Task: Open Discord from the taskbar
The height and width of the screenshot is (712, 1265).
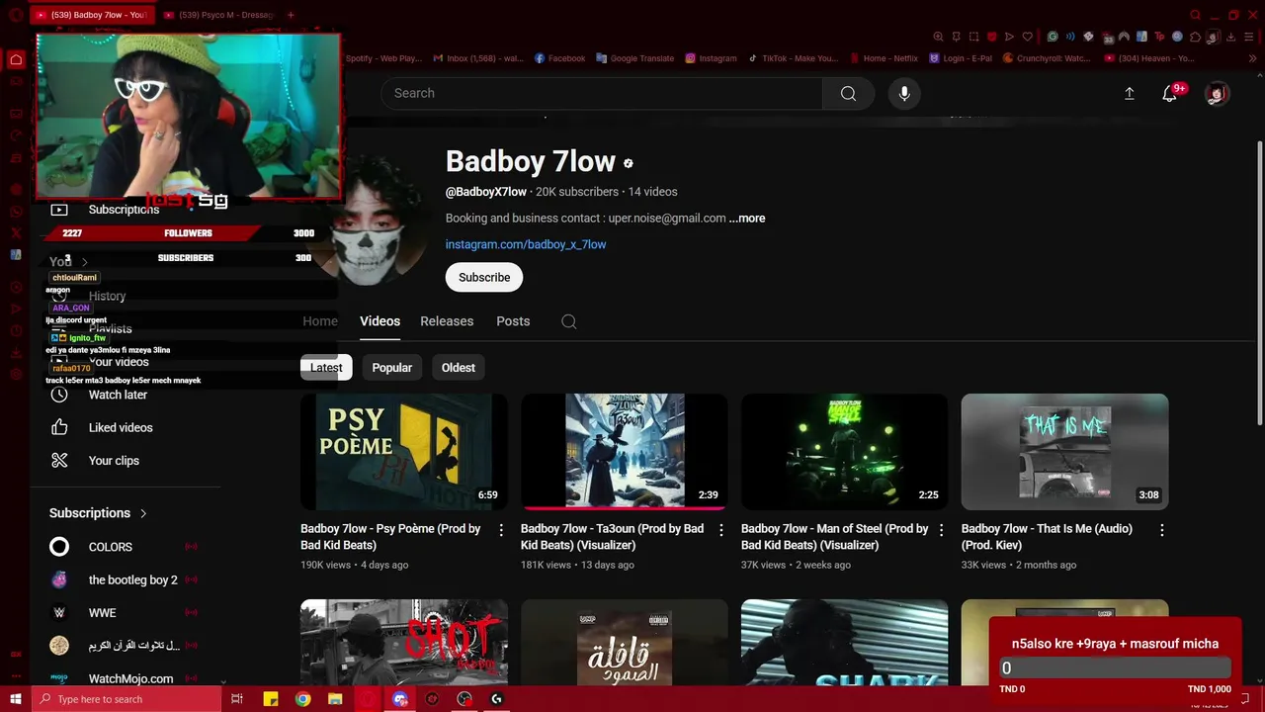Action: pyautogui.click(x=400, y=699)
